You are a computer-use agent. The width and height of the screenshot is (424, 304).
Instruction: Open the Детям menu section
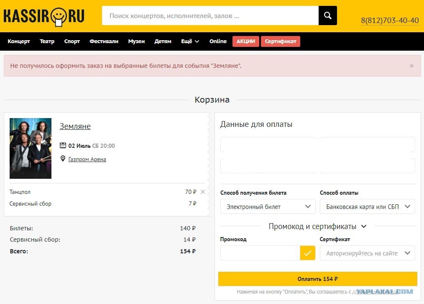(x=163, y=41)
